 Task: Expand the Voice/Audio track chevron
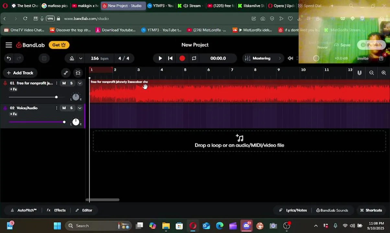pos(80,108)
